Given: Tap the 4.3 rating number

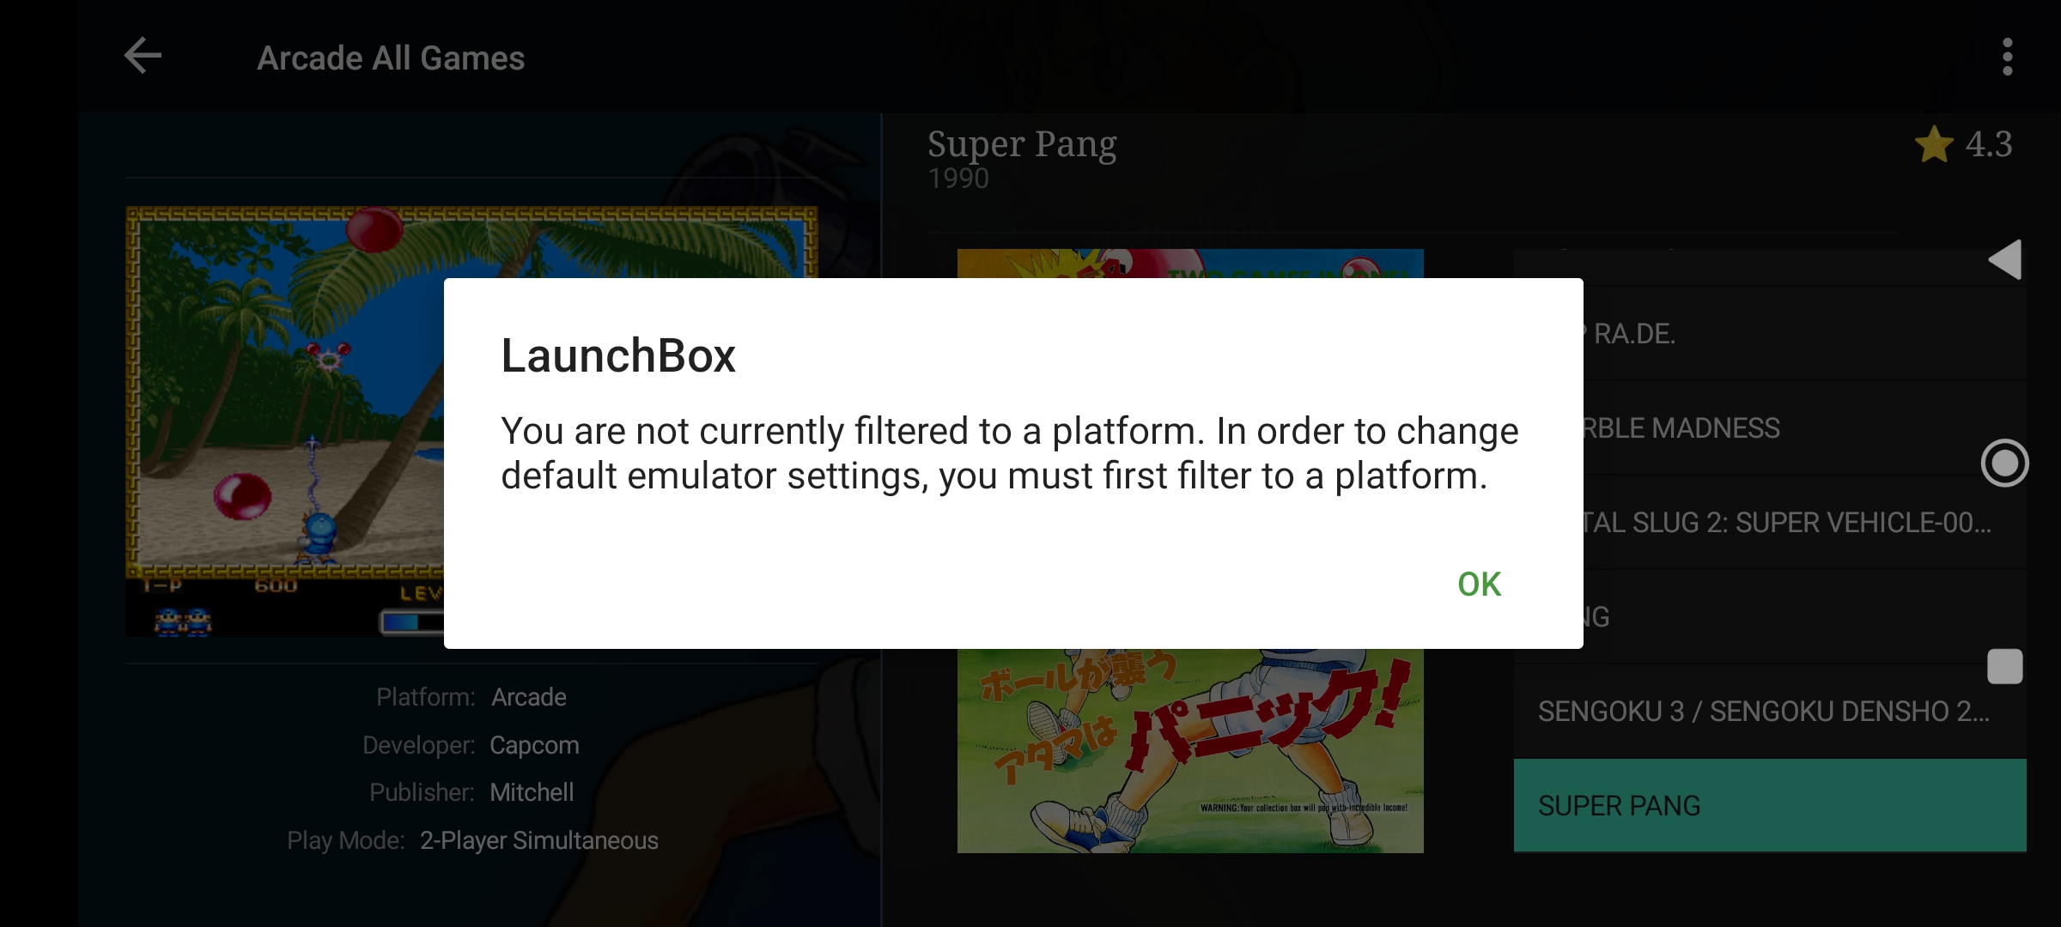Looking at the screenshot, I should coord(1989,144).
